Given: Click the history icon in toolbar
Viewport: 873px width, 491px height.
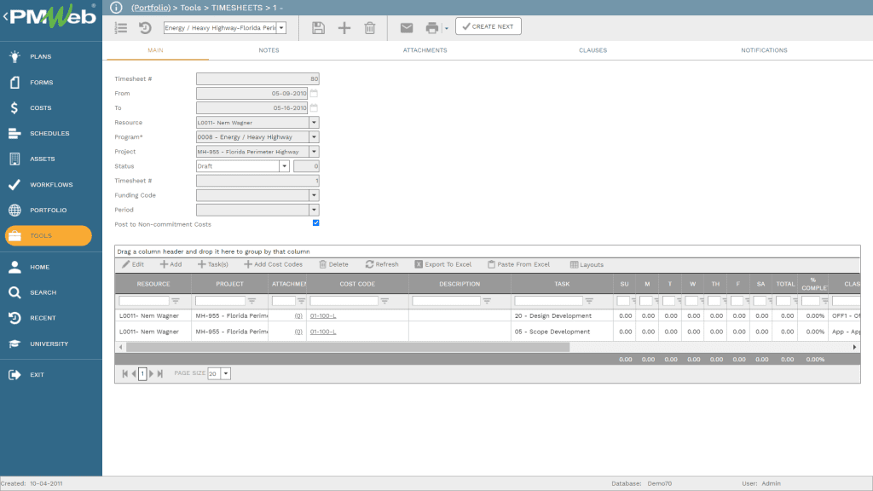Looking at the screenshot, I should [145, 28].
